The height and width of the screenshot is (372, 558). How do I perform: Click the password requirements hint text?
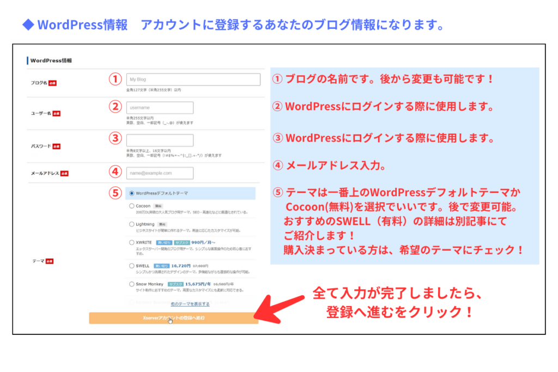pyautogui.click(x=174, y=153)
